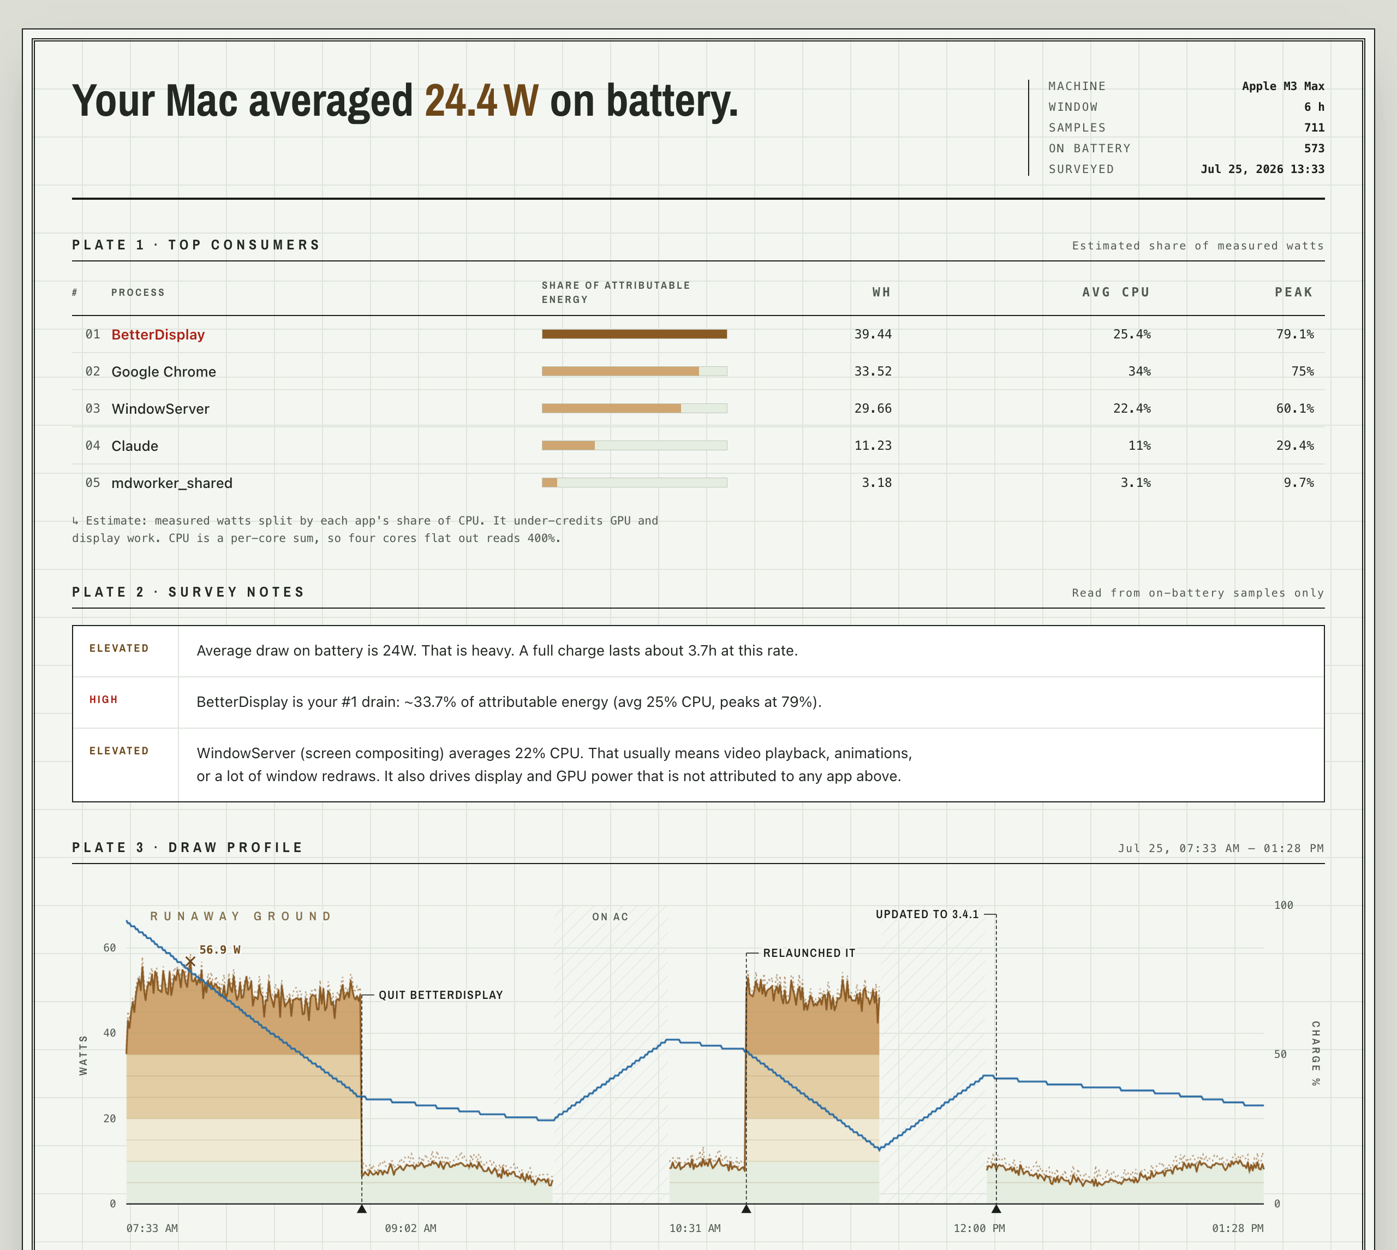Image resolution: width=1397 pixels, height=1250 pixels.
Task: Click the mdworker_shared process name
Action: (x=171, y=483)
